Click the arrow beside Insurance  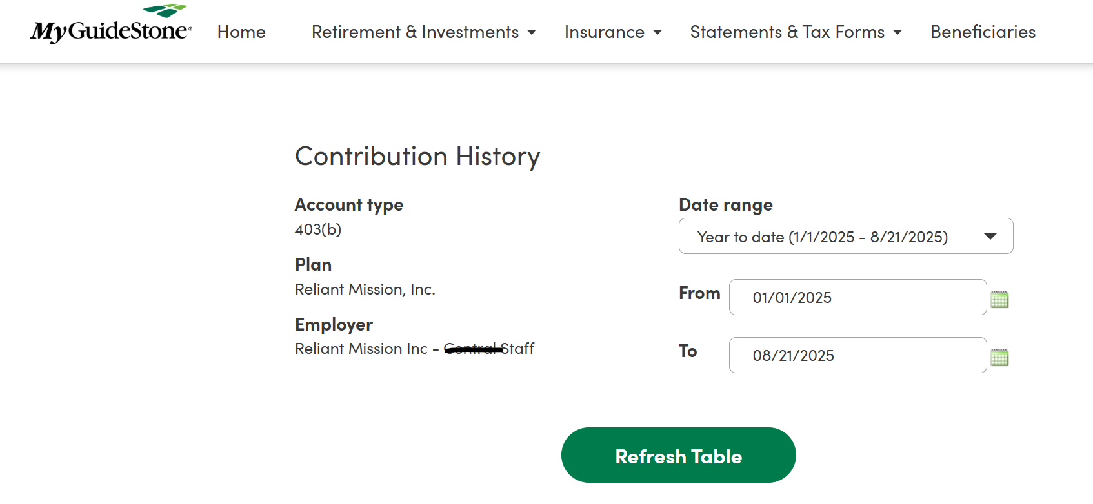[x=657, y=33]
